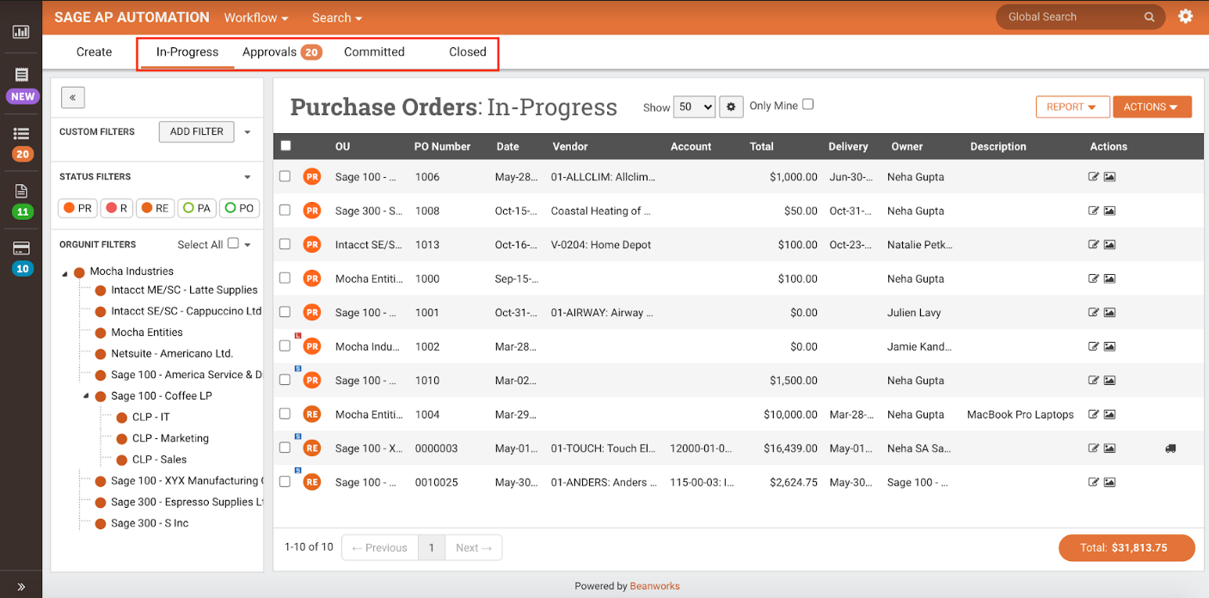Screen dimensions: 1209x598
Task: Select the checkbox for PO 1008
Action: [x=285, y=210]
